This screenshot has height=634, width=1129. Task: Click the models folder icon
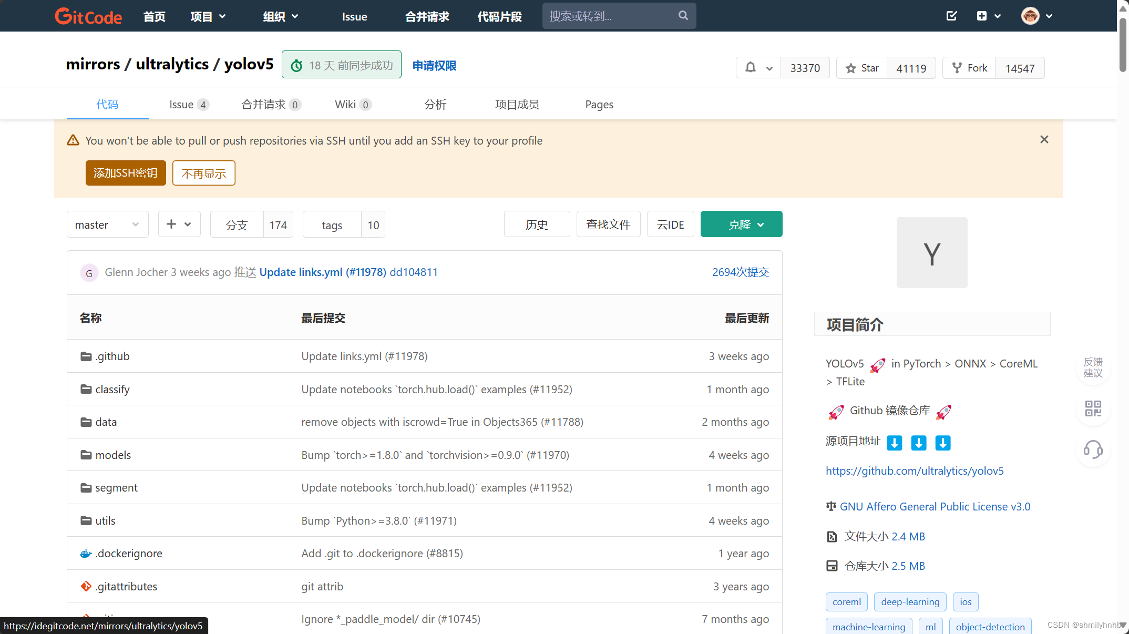pos(86,455)
